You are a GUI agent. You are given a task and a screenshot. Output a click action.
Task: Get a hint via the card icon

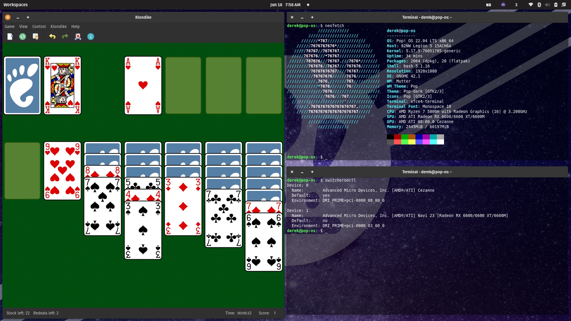[x=78, y=37]
